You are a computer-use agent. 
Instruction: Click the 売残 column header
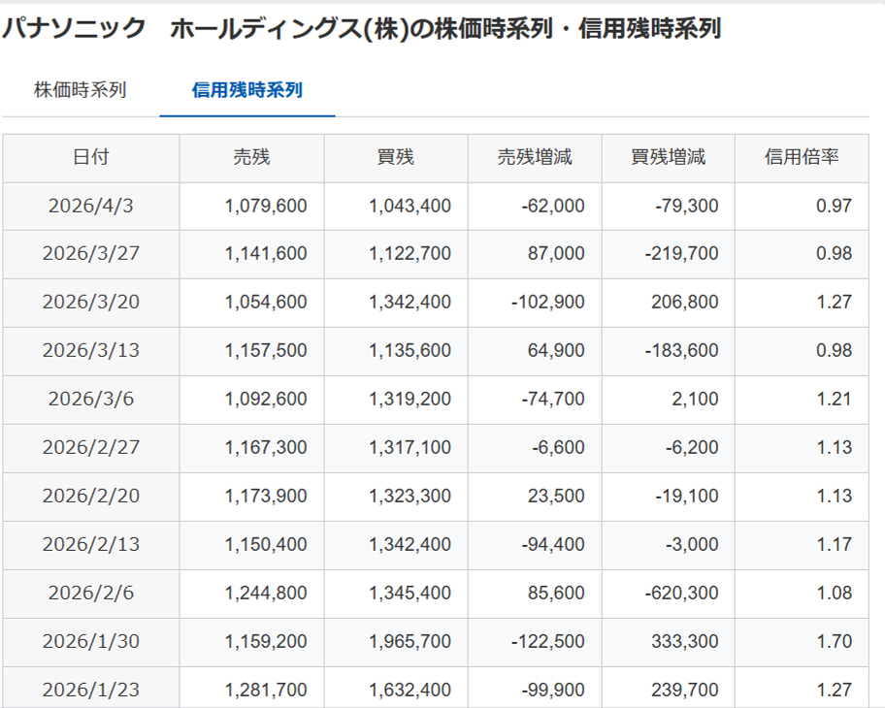pos(251,157)
